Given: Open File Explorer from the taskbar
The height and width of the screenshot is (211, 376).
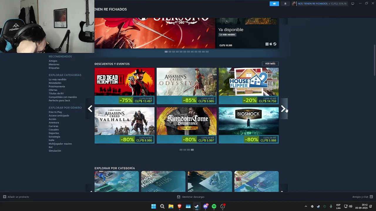Looking at the screenshot, I should click(x=171, y=206).
